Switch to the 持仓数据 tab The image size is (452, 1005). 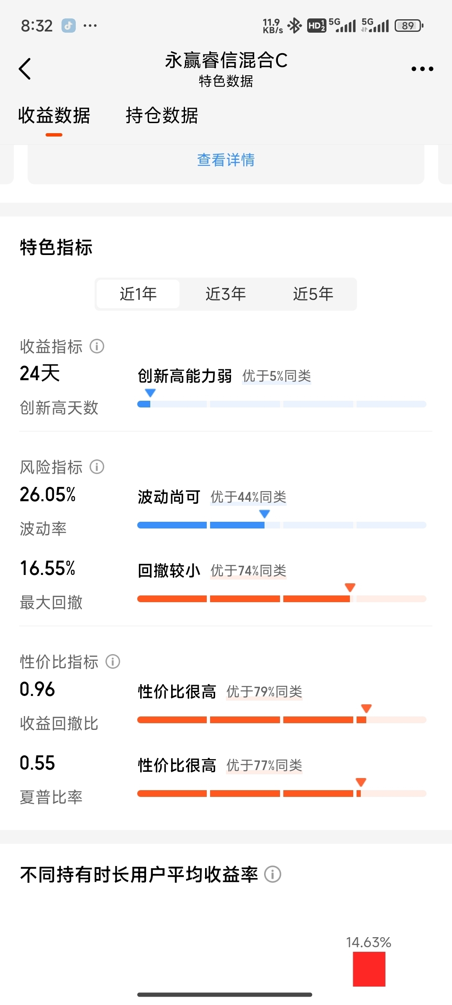click(162, 115)
